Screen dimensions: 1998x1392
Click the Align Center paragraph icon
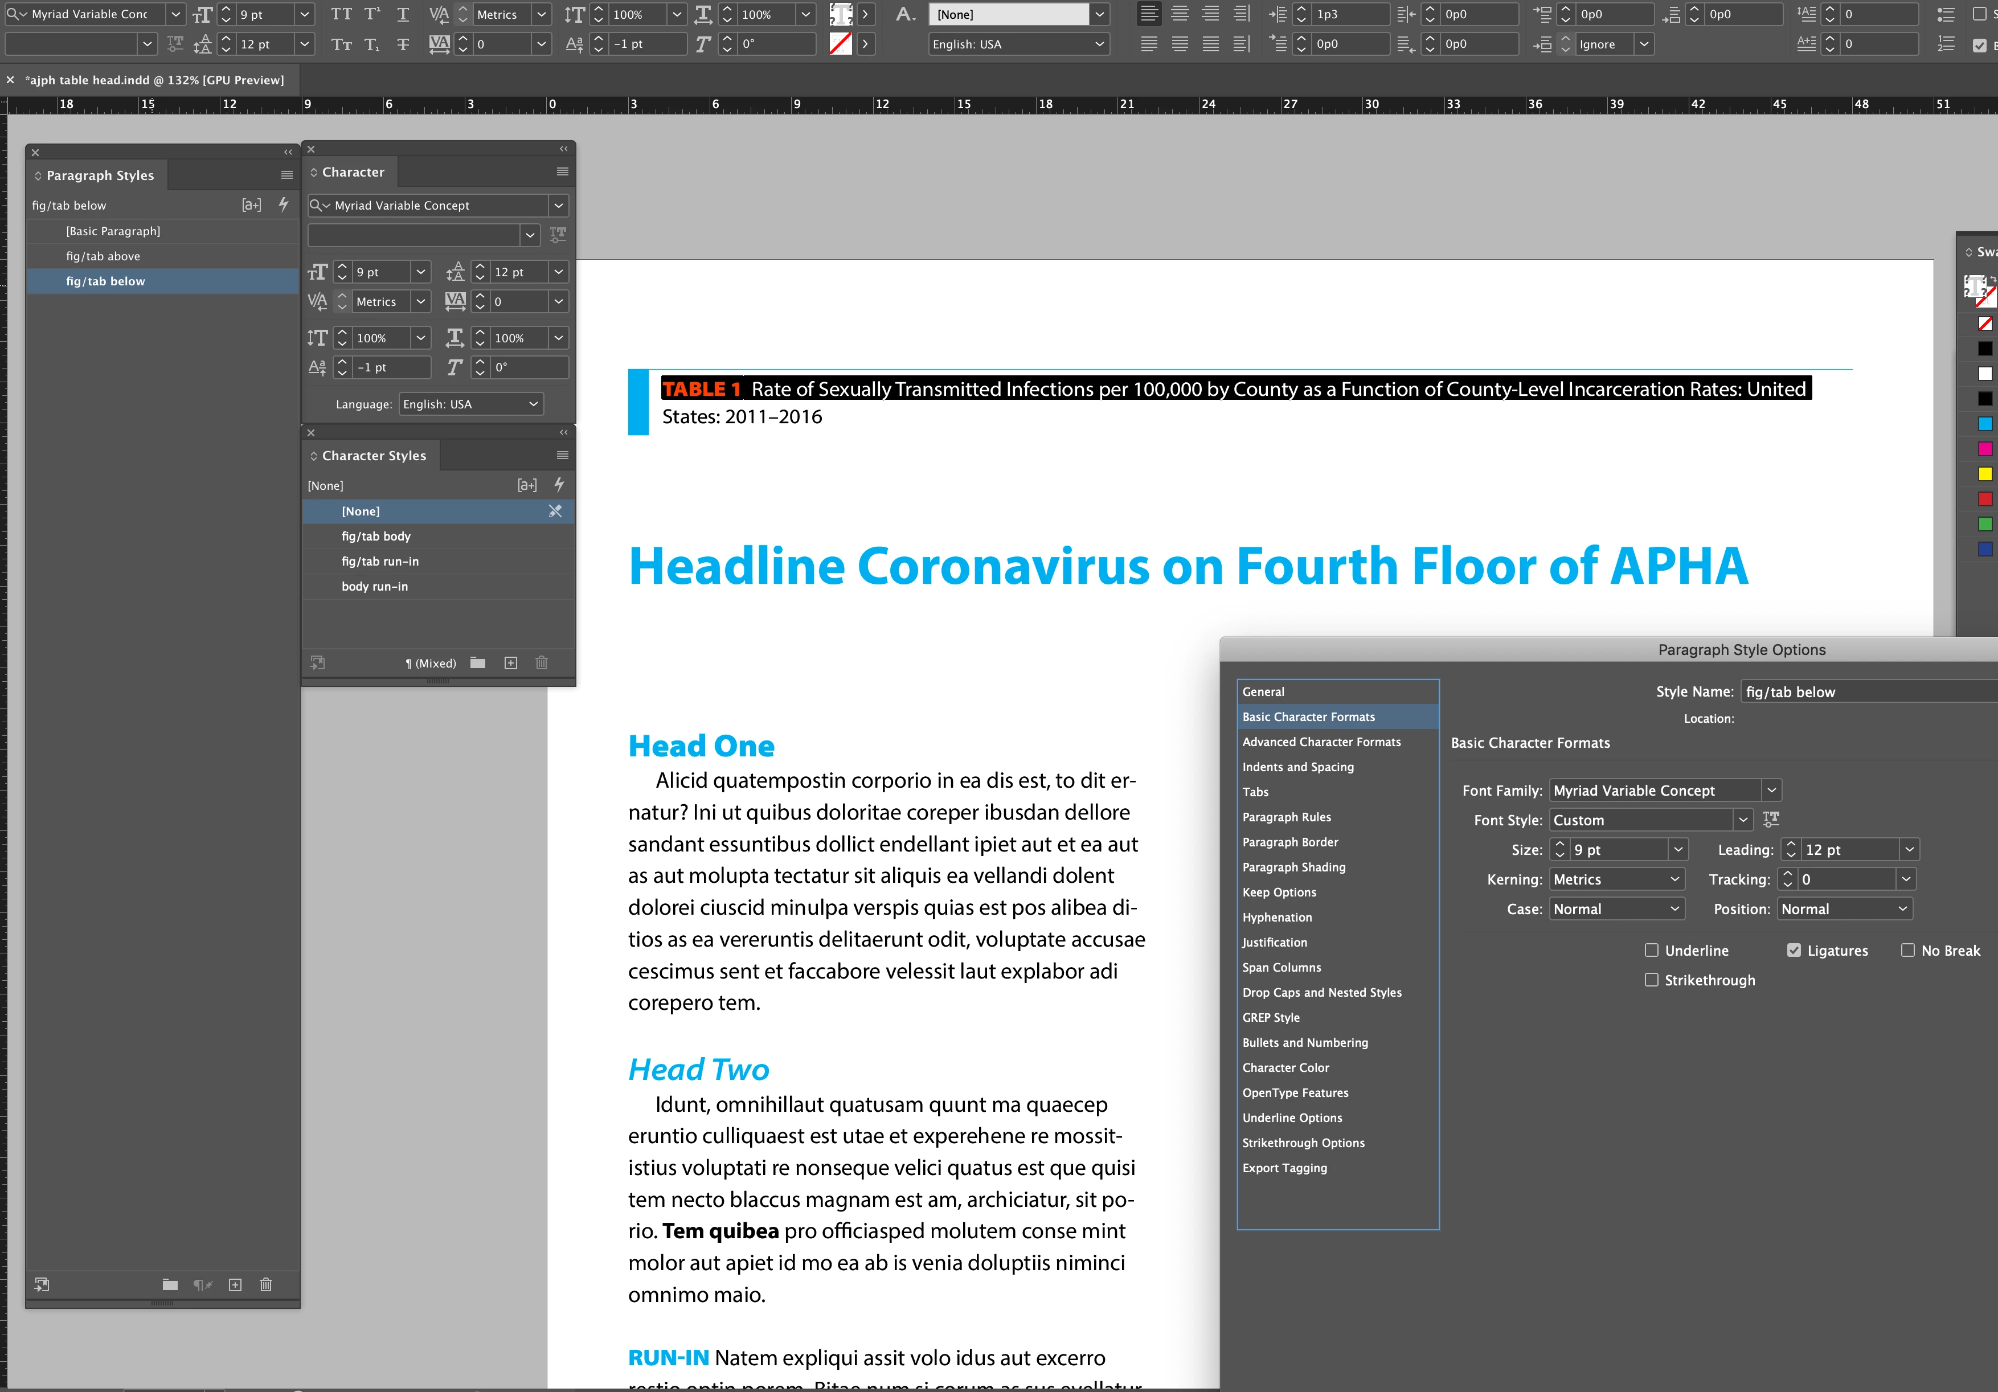1180,14
